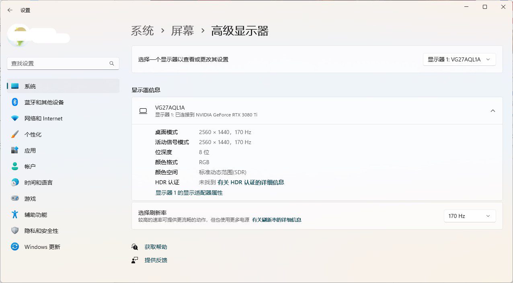This screenshot has height=283, width=513.
Task: Click the refresh rate details link
Action: click(x=277, y=220)
